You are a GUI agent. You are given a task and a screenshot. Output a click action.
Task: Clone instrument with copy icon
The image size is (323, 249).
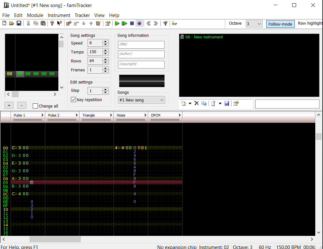click(204, 103)
